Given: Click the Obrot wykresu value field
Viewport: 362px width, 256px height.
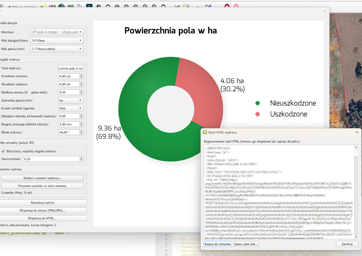Looking at the screenshot, I should (69, 132).
